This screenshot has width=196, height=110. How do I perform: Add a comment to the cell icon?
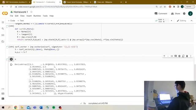pyautogui.click(x=175, y=56)
